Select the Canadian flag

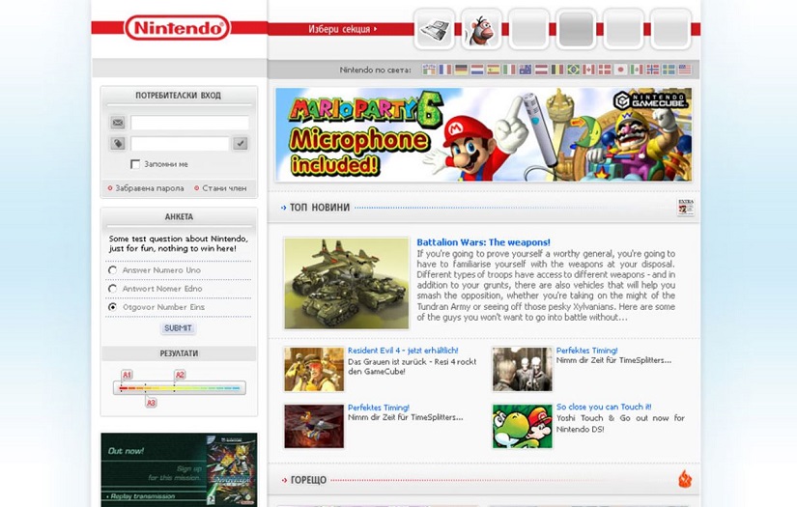coord(588,70)
